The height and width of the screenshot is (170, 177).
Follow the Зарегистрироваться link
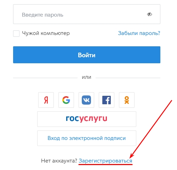pyautogui.click(x=105, y=161)
